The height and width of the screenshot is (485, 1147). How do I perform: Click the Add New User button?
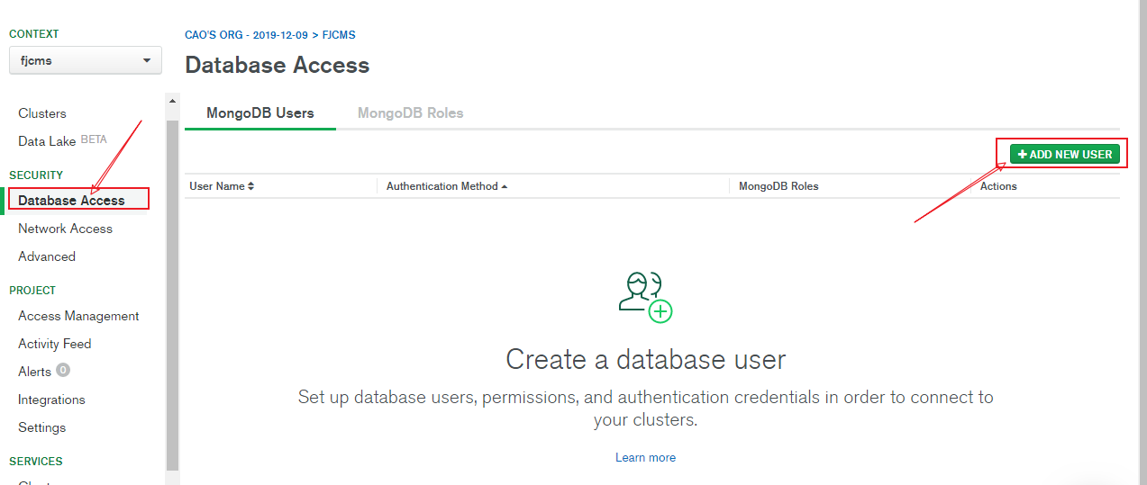point(1065,154)
